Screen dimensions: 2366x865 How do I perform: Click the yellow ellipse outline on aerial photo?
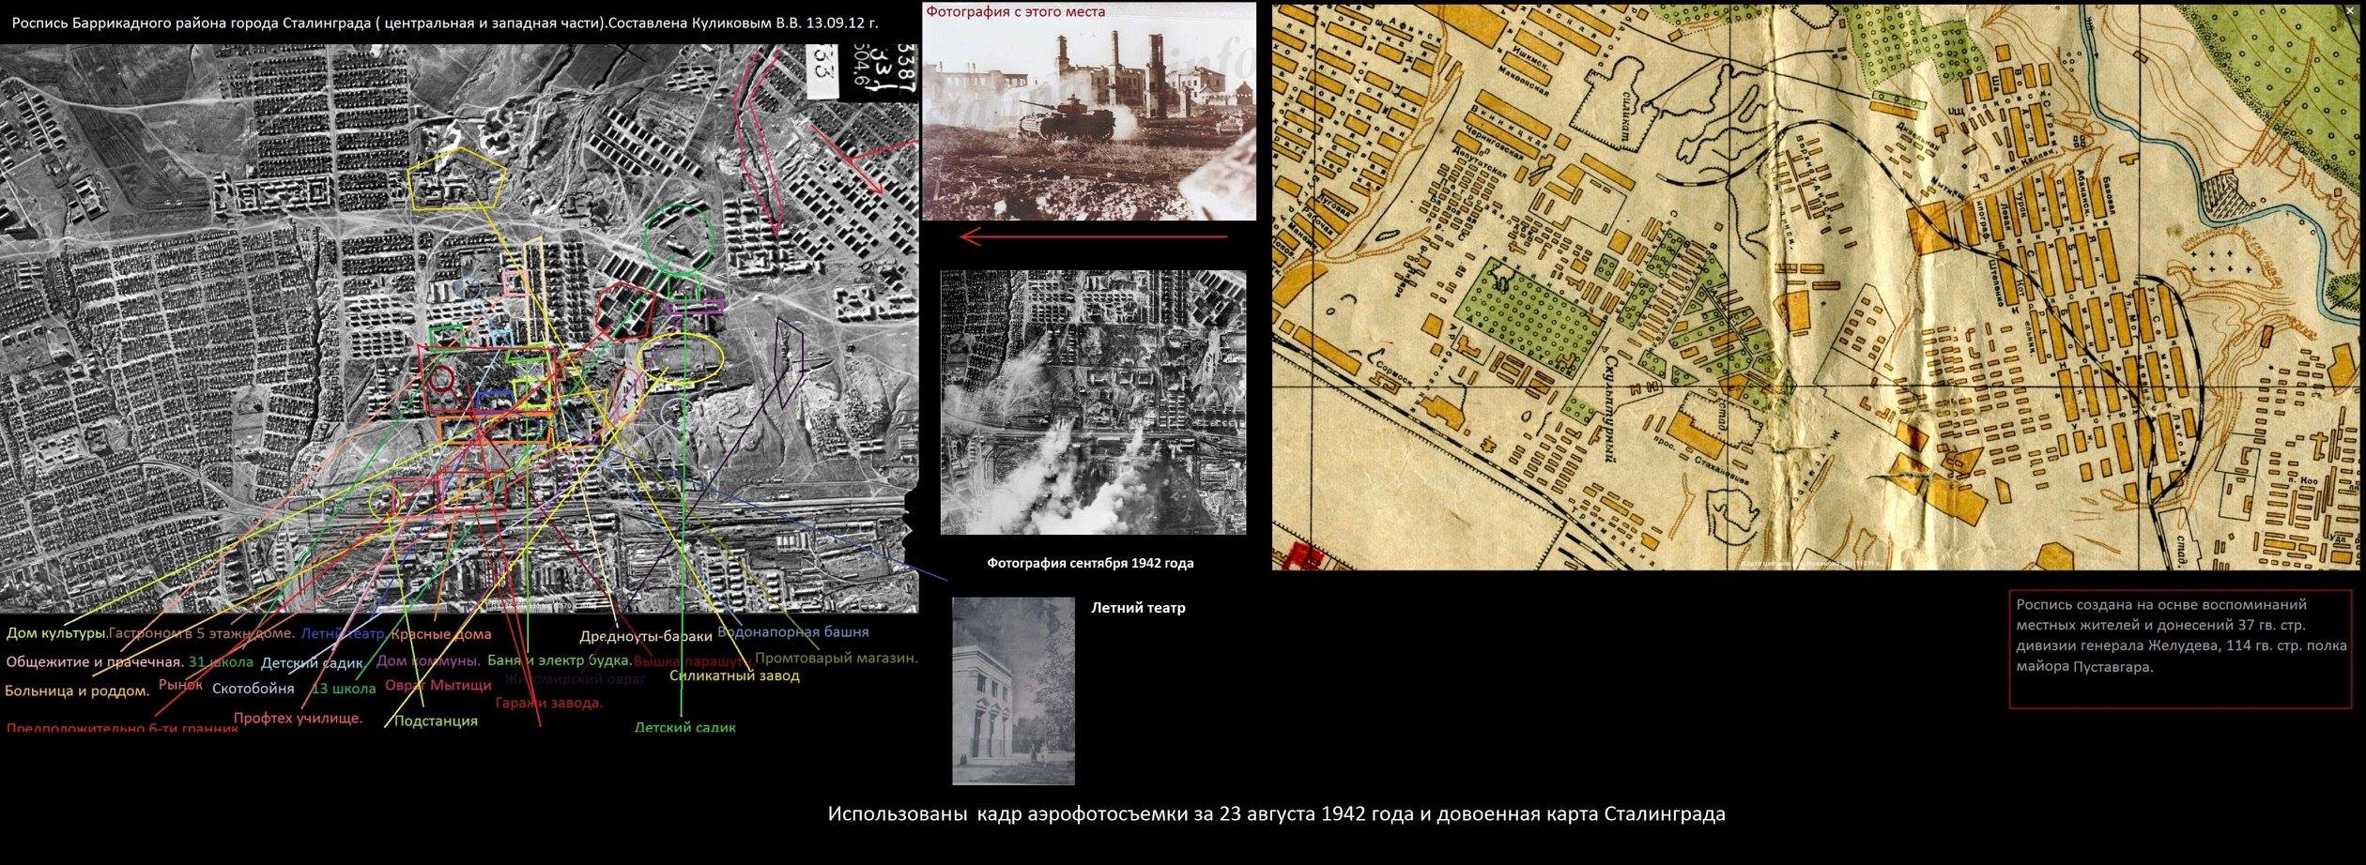(681, 357)
